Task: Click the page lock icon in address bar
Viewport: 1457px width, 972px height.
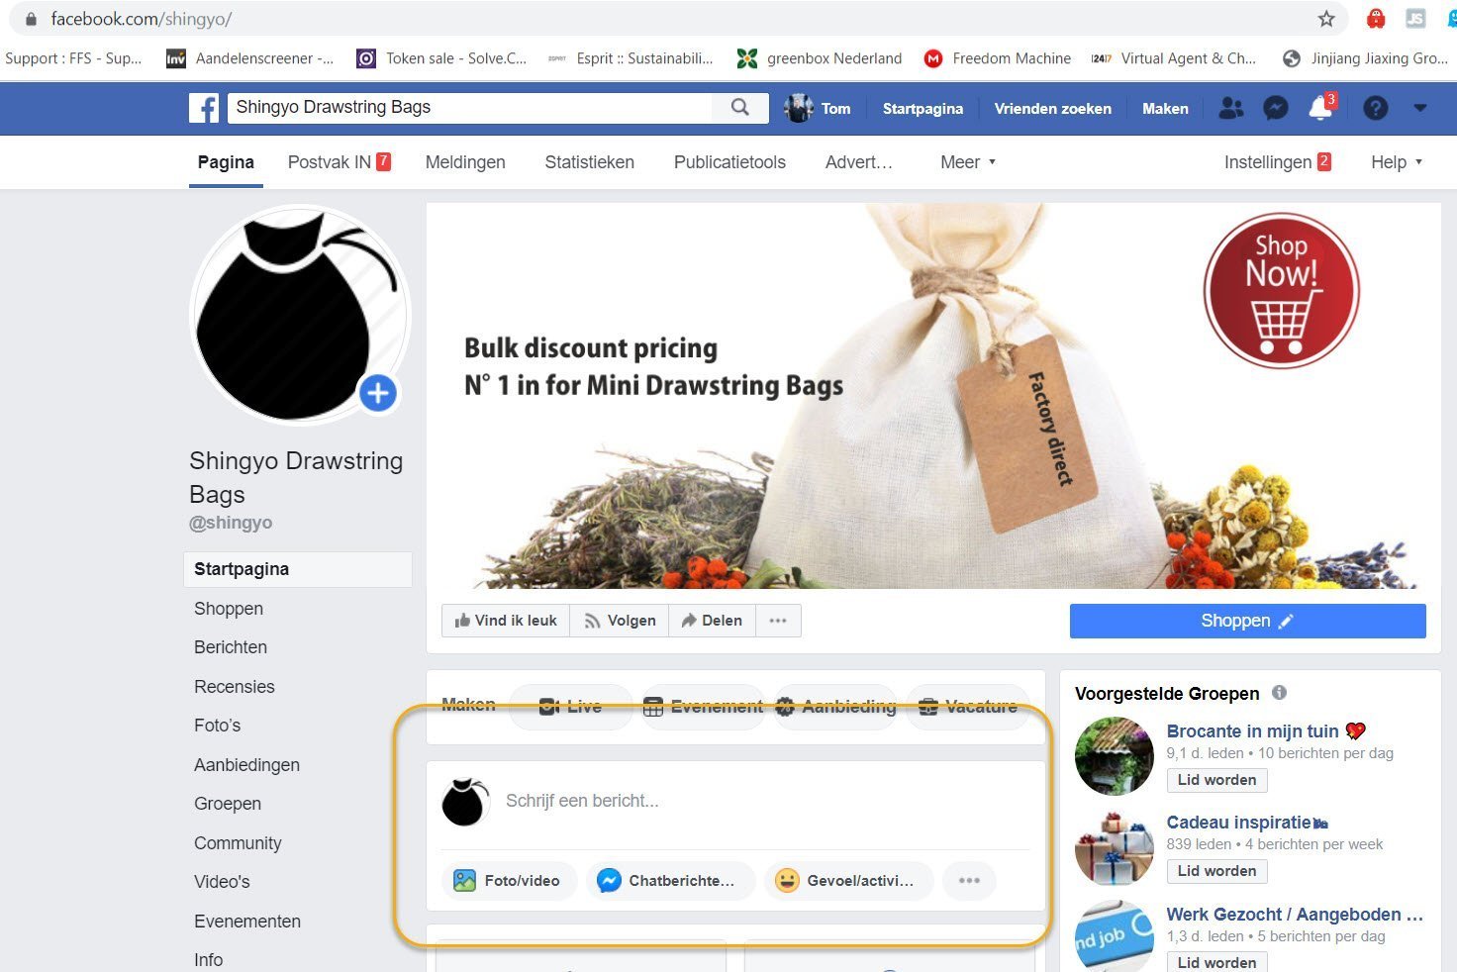Action: 31,19
